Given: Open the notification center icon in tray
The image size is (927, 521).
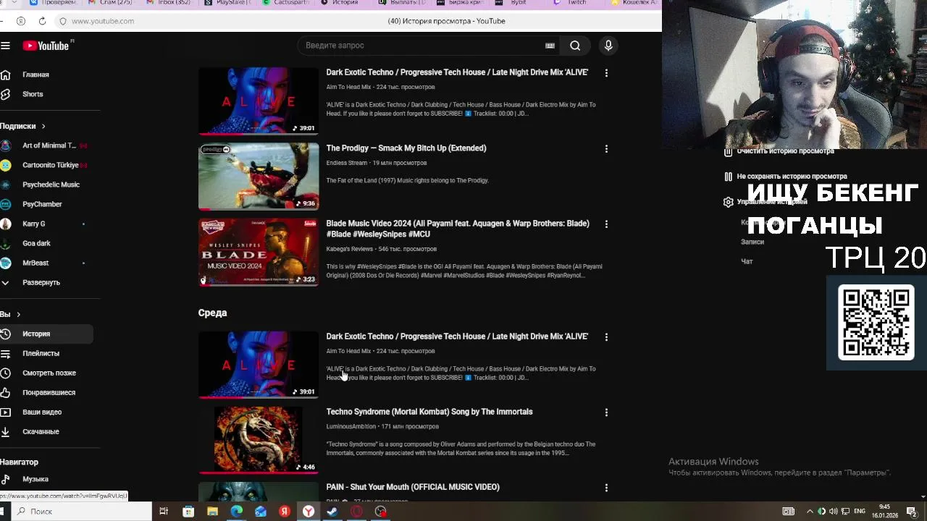Looking at the screenshot, I should click(x=912, y=512).
